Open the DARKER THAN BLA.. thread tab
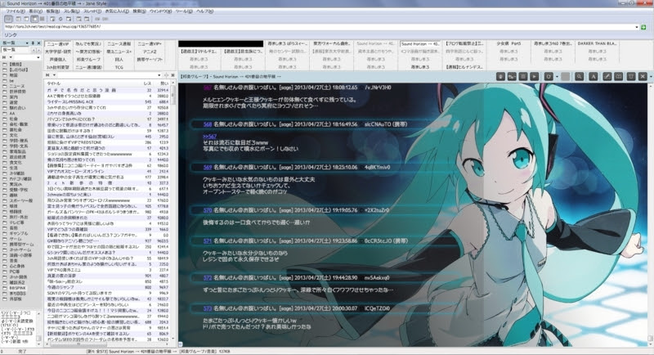This screenshot has height=355, width=654. 597,43
